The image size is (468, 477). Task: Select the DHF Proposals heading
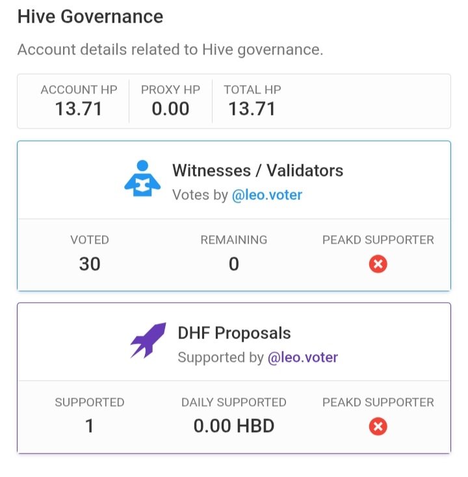[x=234, y=333]
